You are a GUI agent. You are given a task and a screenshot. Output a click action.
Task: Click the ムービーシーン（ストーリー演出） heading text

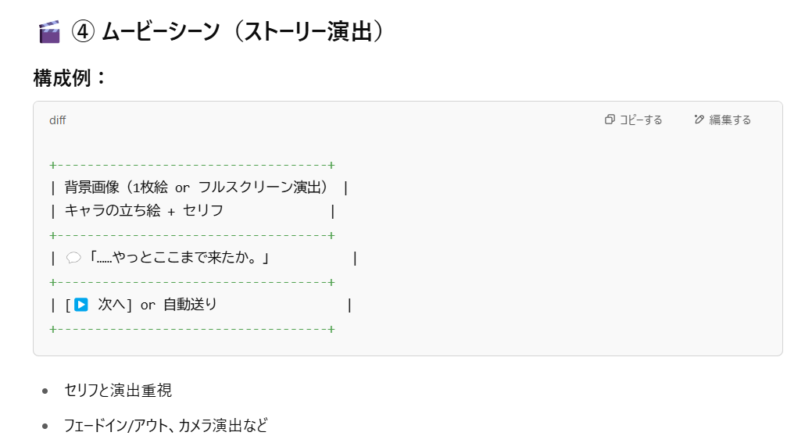243,32
